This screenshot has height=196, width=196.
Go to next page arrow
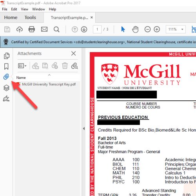click(84, 29)
